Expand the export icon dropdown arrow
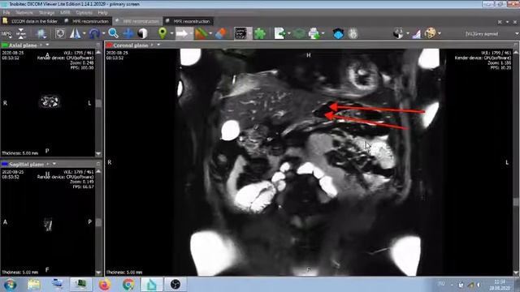The height and width of the screenshot is (292, 520). [289, 34]
